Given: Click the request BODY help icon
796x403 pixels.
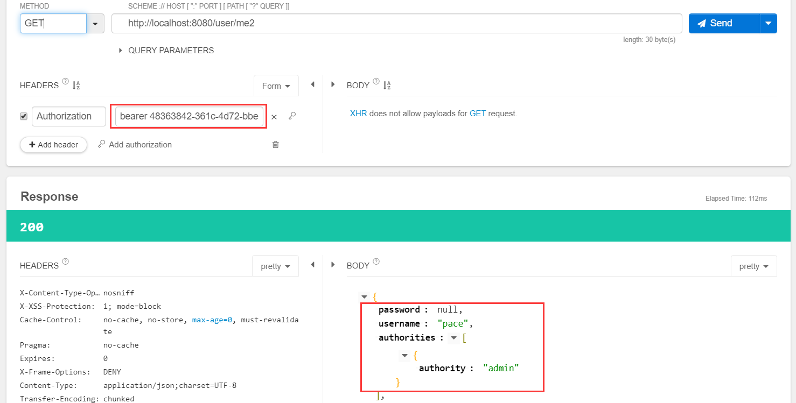Looking at the screenshot, I should click(x=376, y=82).
